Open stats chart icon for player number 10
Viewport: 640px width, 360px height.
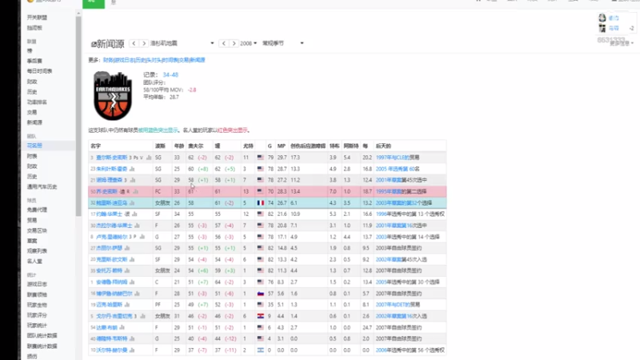coord(132,350)
